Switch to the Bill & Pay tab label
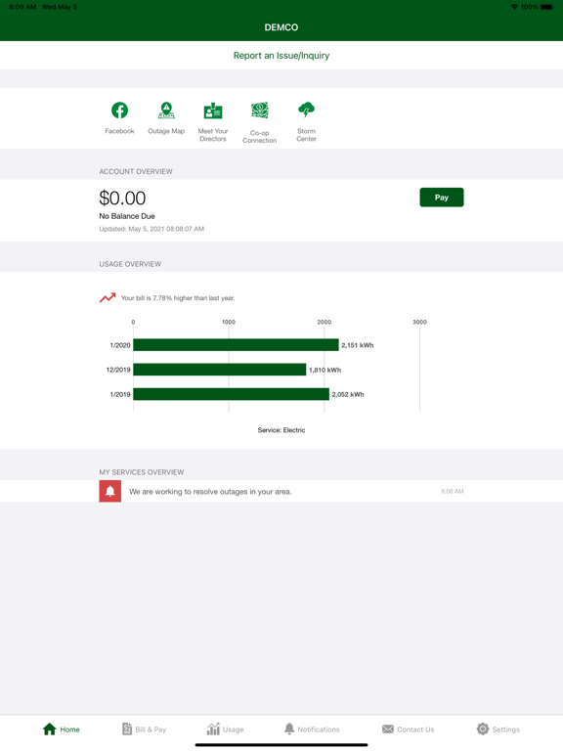 point(151,729)
